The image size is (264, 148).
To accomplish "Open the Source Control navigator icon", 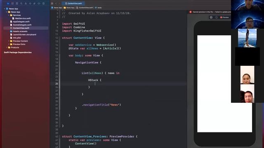I will (12, 3).
